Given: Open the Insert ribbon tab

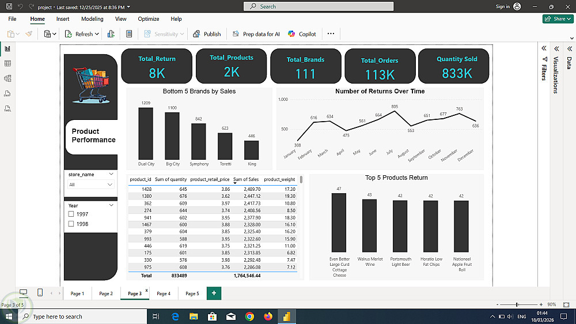Looking at the screenshot, I should click(63, 19).
